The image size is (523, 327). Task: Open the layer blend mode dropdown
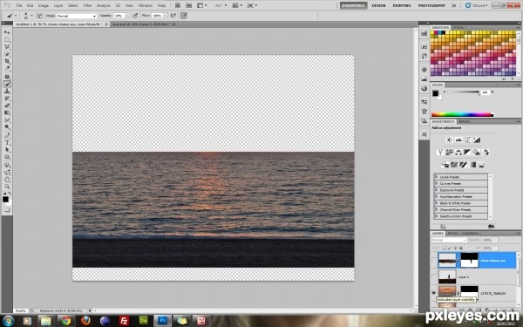[x=449, y=240]
